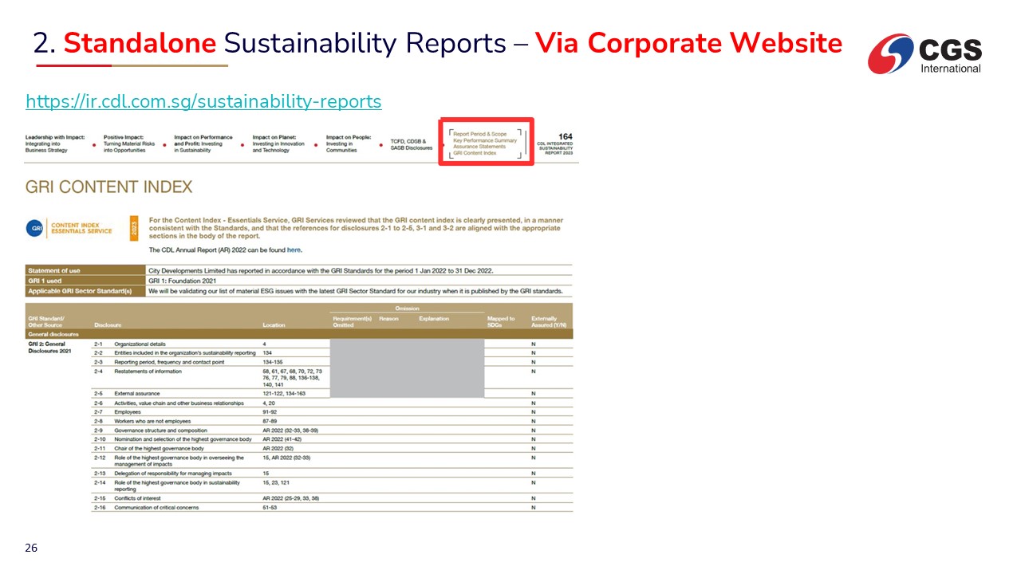Click the blue GRI circle logo
The height and width of the screenshot is (574, 1021).
[x=36, y=229]
